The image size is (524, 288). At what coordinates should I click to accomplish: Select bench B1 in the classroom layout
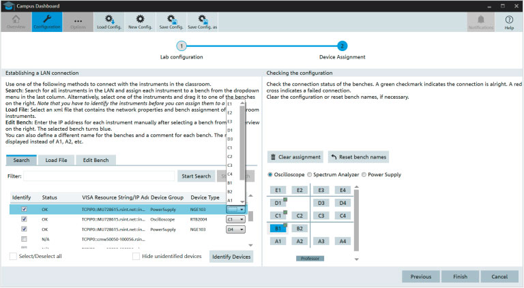277,229
